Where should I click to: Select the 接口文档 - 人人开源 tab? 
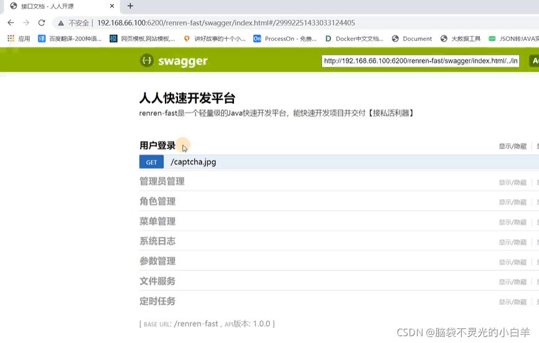[60, 6]
